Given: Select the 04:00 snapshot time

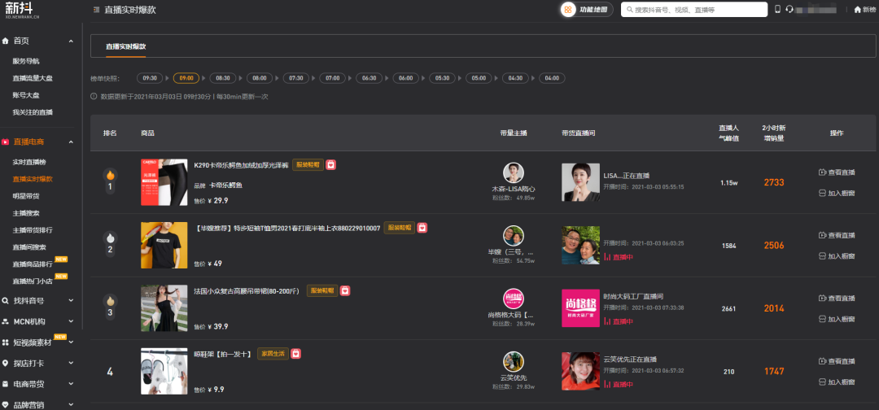Looking at the screenshot, I should point(553,78).
